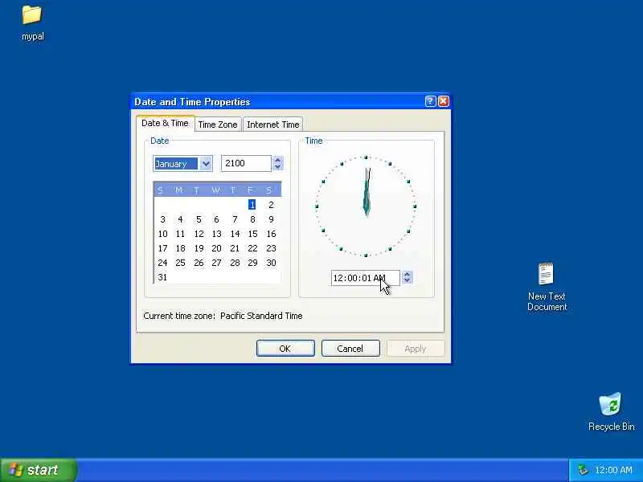643x482 pixels.
Task: Select day 5 in the calendar
Action: tap(199, 219)
